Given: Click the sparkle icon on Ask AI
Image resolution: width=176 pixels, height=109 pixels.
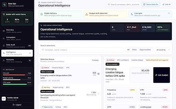Looking at the screenshot, I should click(163, 4).
